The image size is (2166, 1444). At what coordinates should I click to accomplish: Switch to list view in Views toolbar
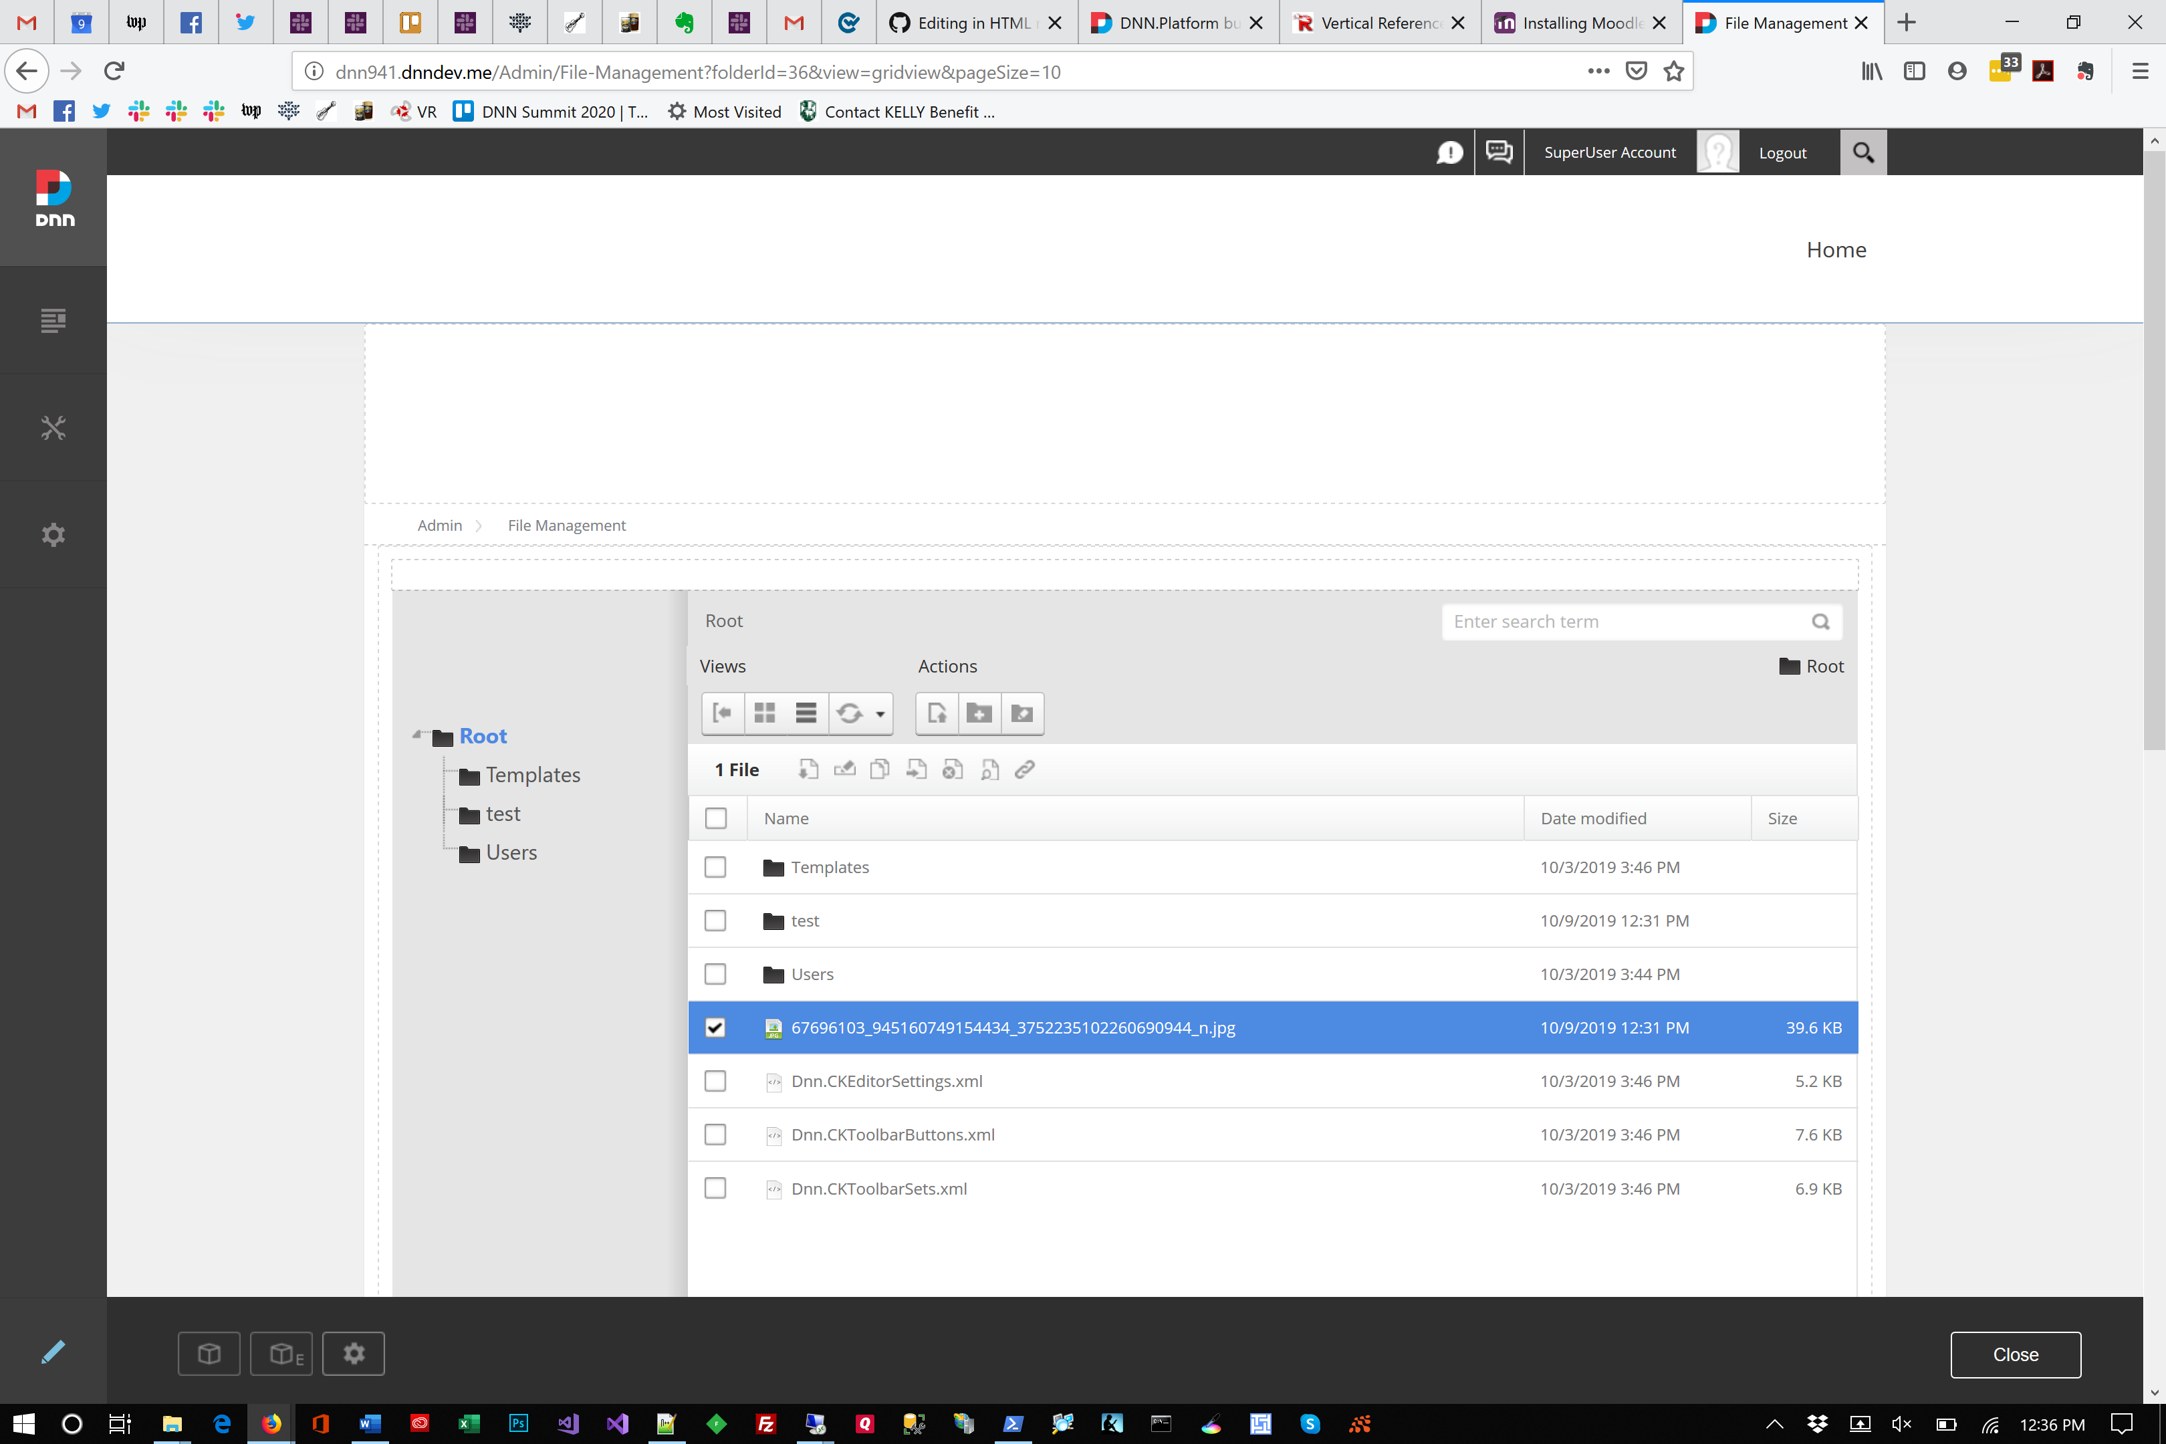[806, 713]
